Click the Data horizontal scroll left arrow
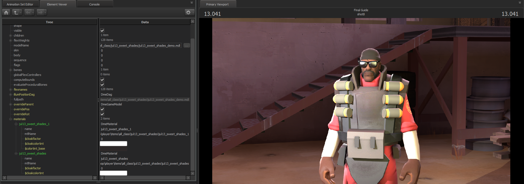Image resolution: width=524 pixels, height=184 pixels. [x=102, y=178]
